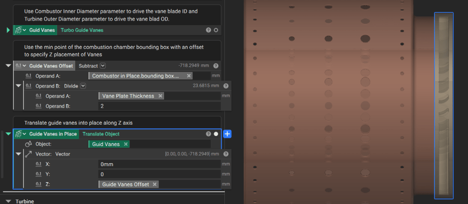Select the guide vanes object in viewport

(443, 105)
